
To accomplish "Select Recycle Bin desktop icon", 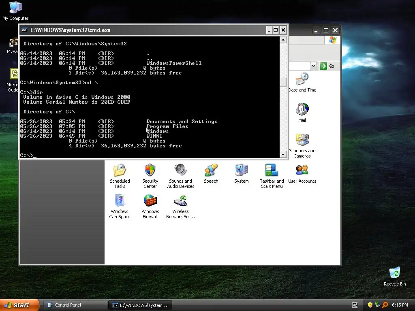I will (395, 276).
